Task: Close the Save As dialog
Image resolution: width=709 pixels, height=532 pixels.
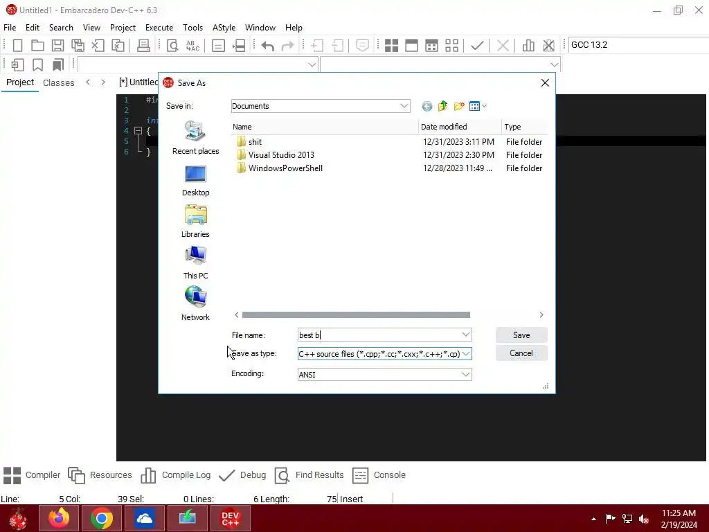Action: [x=545, y=83]
